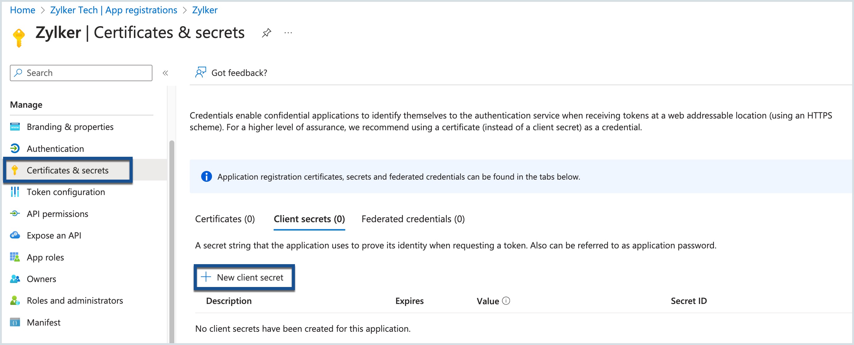Click the Got feedback person icon

tap(201, 72)
